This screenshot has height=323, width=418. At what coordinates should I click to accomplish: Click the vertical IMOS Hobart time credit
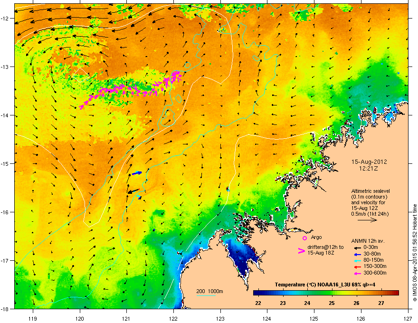pos(415,253)
